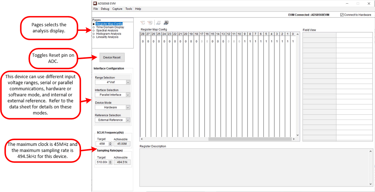The image size is (375, 192).
Task: Toggle the Connect to Hardware checkbox
Action: click(x=342, y=15)
